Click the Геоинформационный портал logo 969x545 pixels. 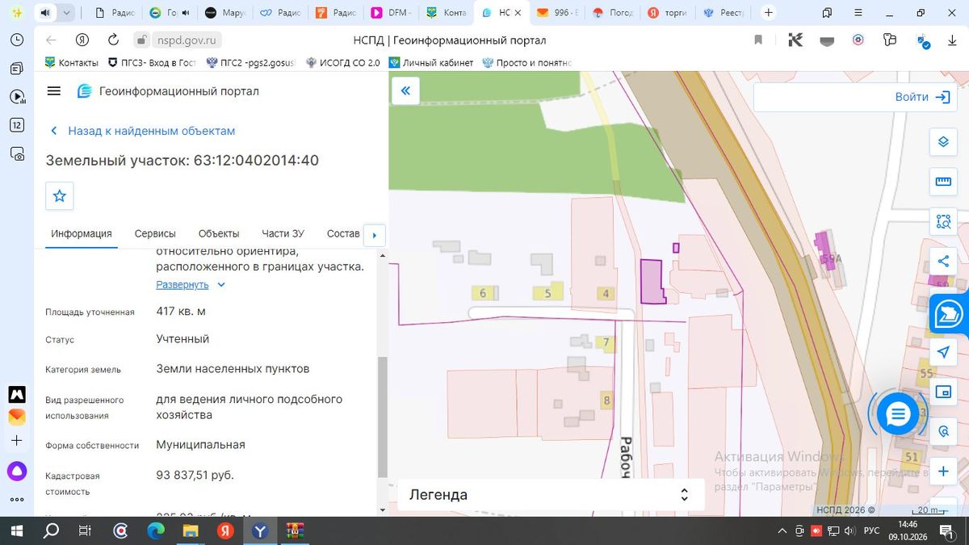(168, 91)
